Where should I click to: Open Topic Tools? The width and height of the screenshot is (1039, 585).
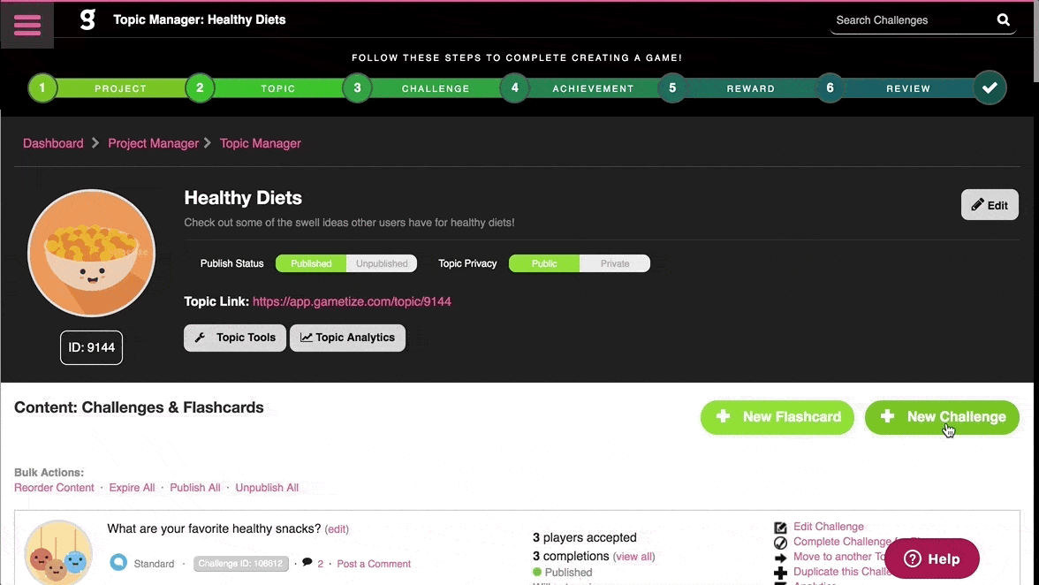click(235, 338)
